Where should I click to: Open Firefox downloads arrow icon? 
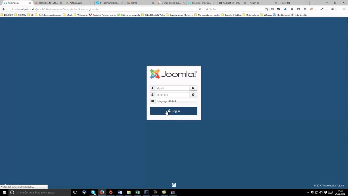[x=285, y=9]
